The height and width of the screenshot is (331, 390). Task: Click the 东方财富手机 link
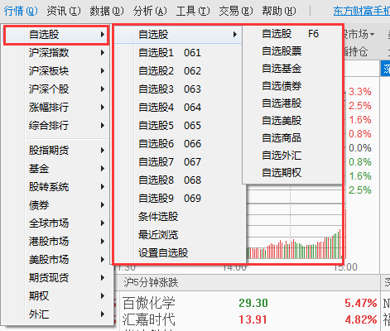(x=361, y=12)
